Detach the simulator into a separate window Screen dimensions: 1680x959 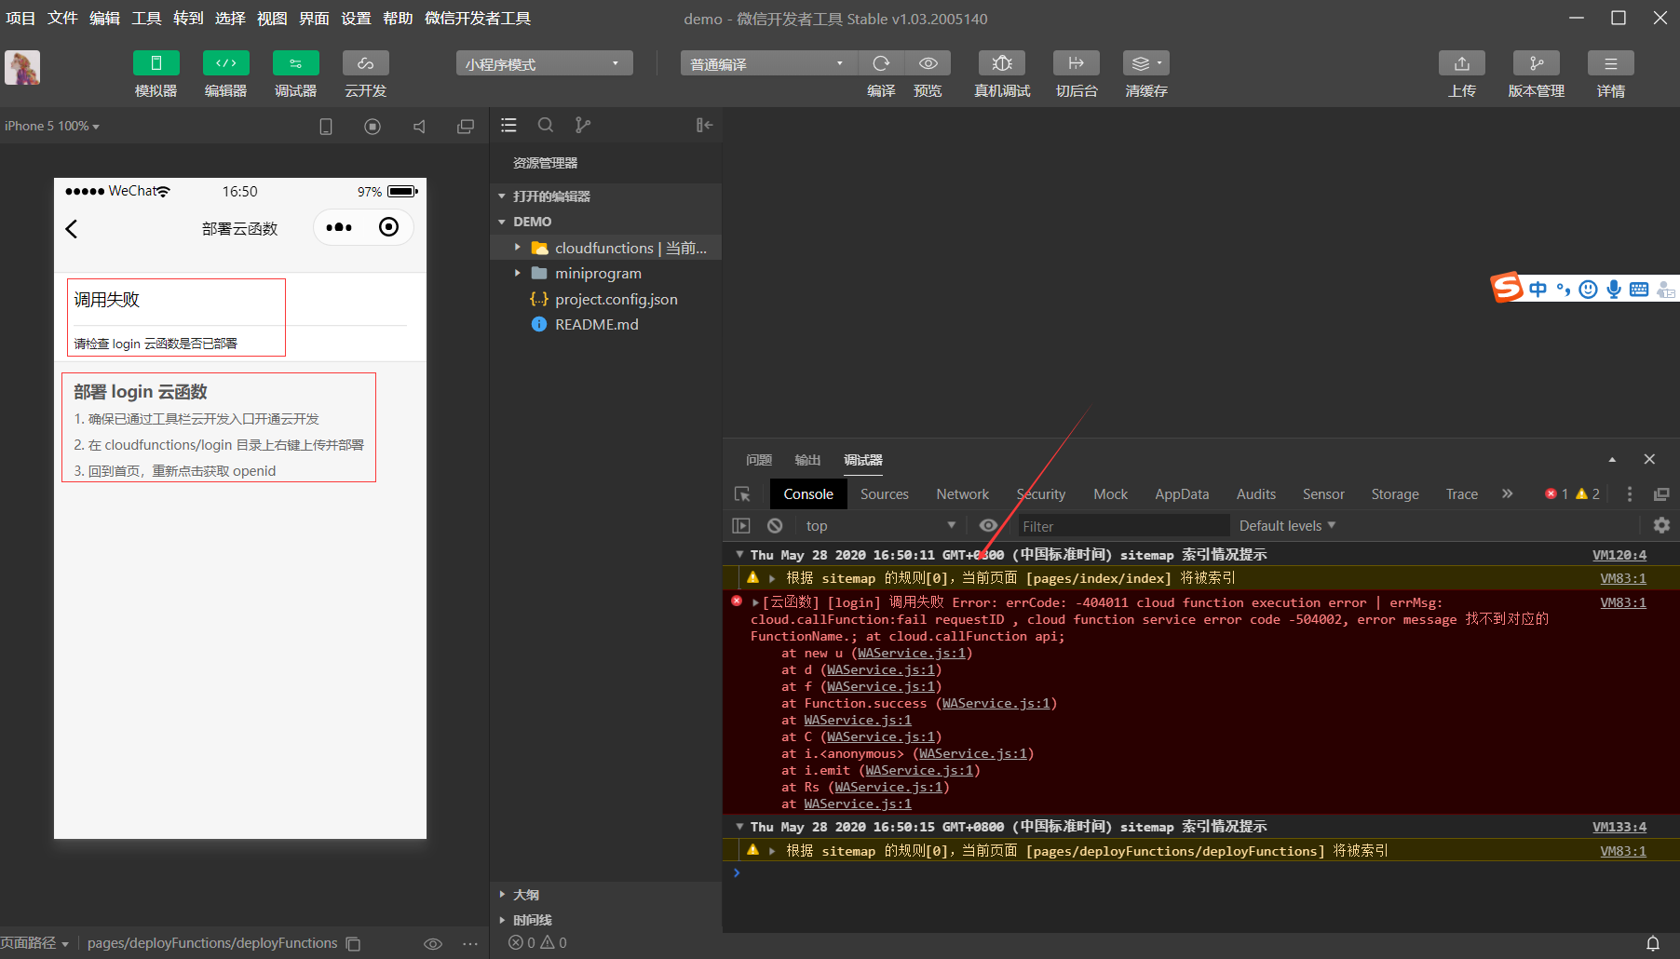click(x=466, y=127)
